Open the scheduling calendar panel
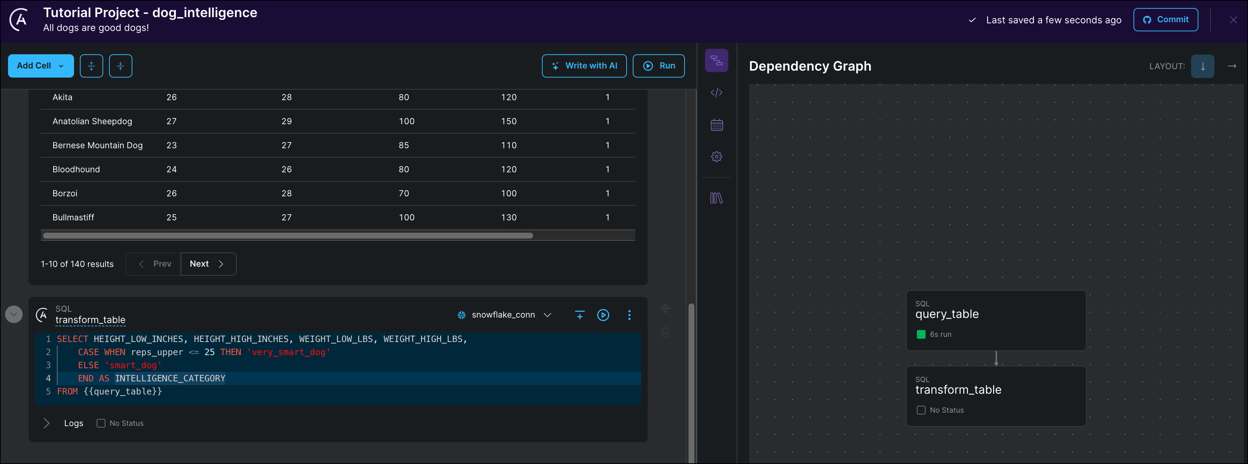The height and width of the screenshot is (464, 1248). 717,124
